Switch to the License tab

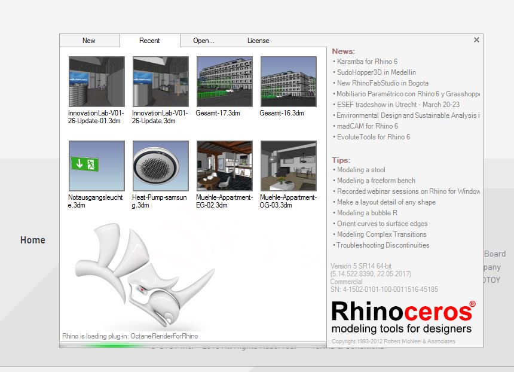[258, 41]
